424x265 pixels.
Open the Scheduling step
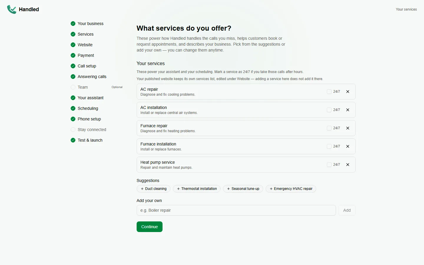click(x=88, y=108)
